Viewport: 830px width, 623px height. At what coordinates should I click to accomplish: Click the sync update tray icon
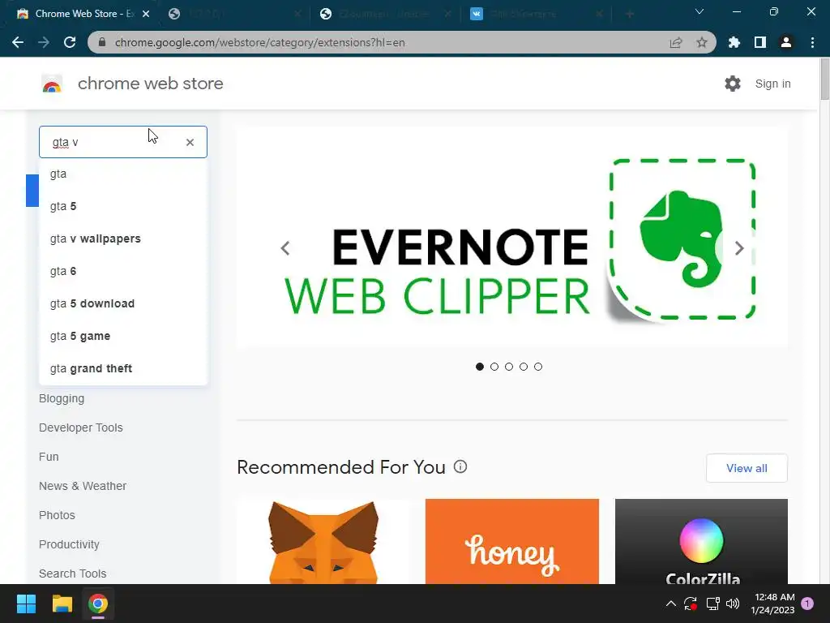click(x=691, y=604)
